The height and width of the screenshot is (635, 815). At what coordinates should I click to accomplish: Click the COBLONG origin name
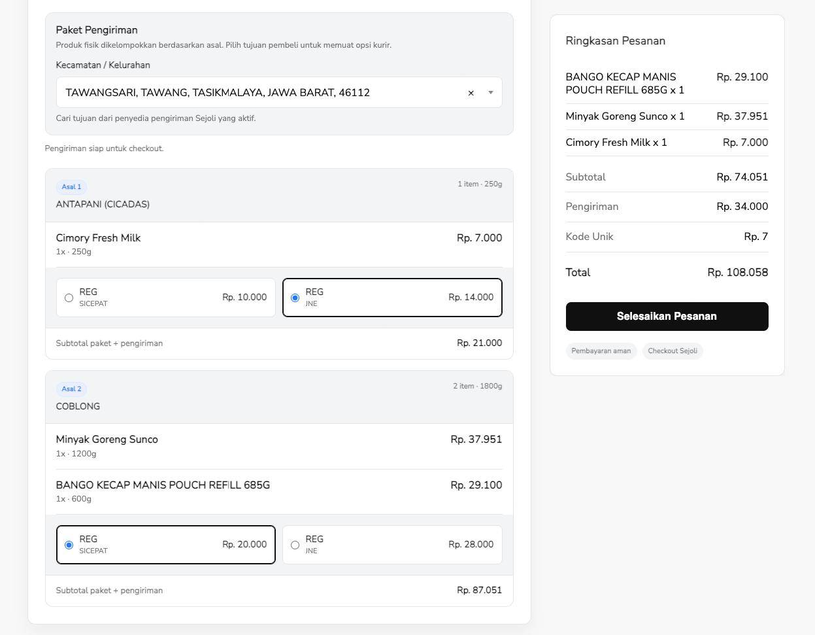[x=78, y=407]
